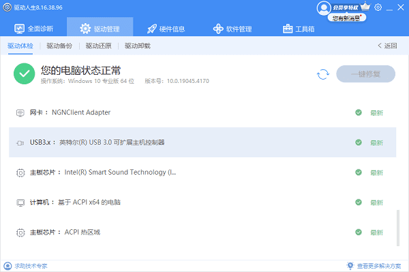This screenshot has width=409, height=272.
Task: Open the 软件管理 tab
Action: (x=232, y=29)
